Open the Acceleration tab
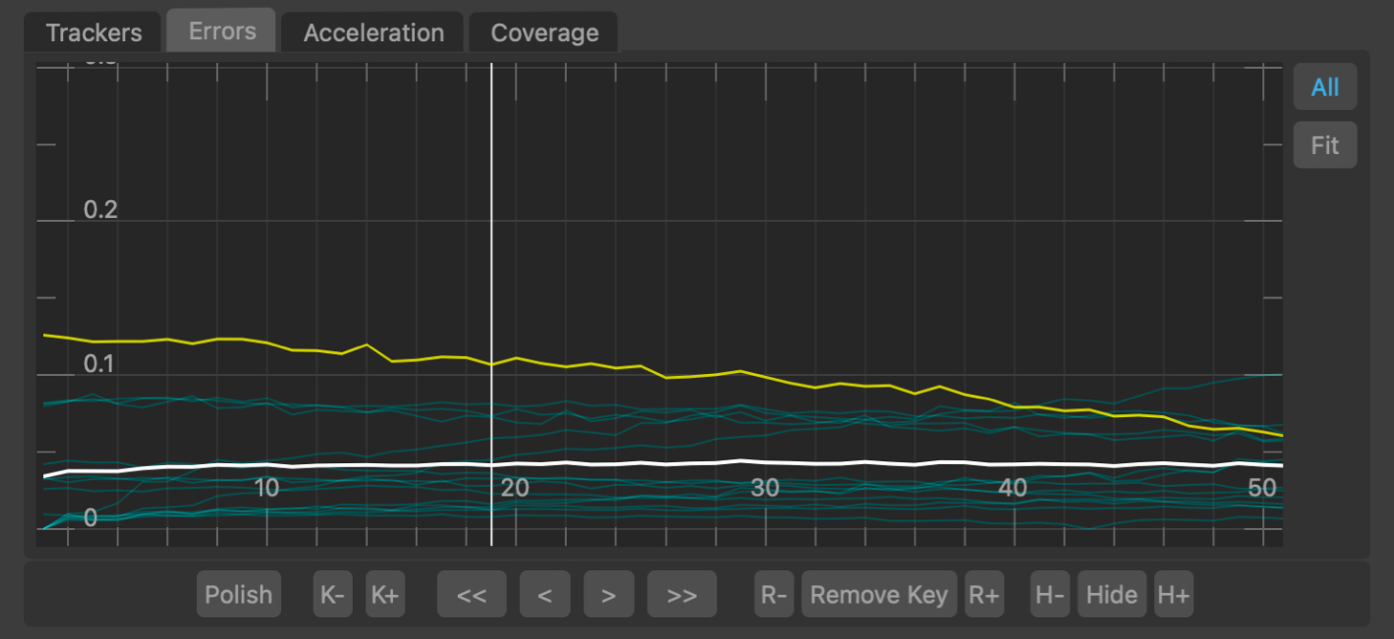Screen dimensions: 1394x639 (x=373, y=33)
